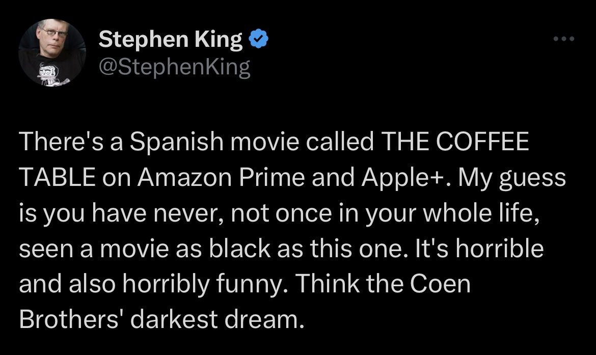Click the Stephen King display name
This screenshot has width=596, height=355.
(x=170, y=40)
